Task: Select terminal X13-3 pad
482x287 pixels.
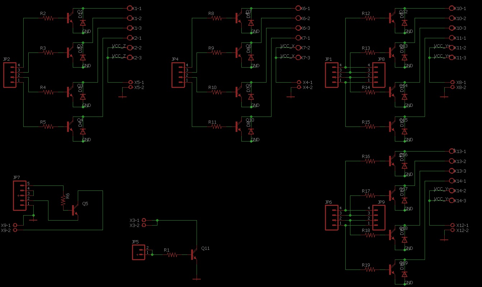Action: (452, 171)
